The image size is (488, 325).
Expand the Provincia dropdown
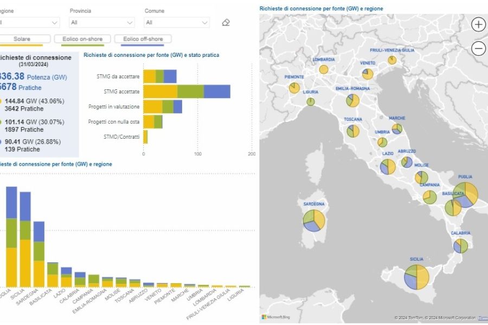click(102, 23)
